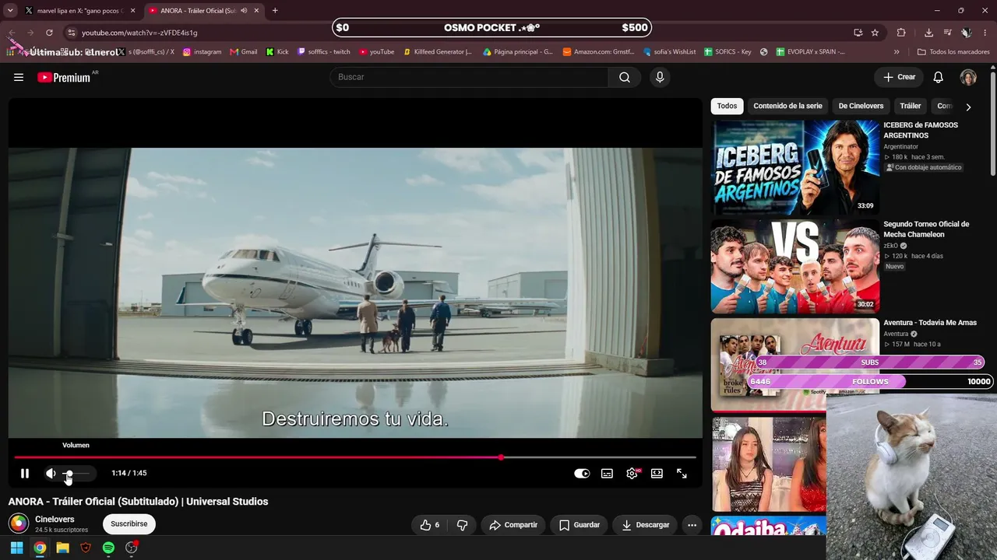Open the OBS icon in the taskbar

132,548
